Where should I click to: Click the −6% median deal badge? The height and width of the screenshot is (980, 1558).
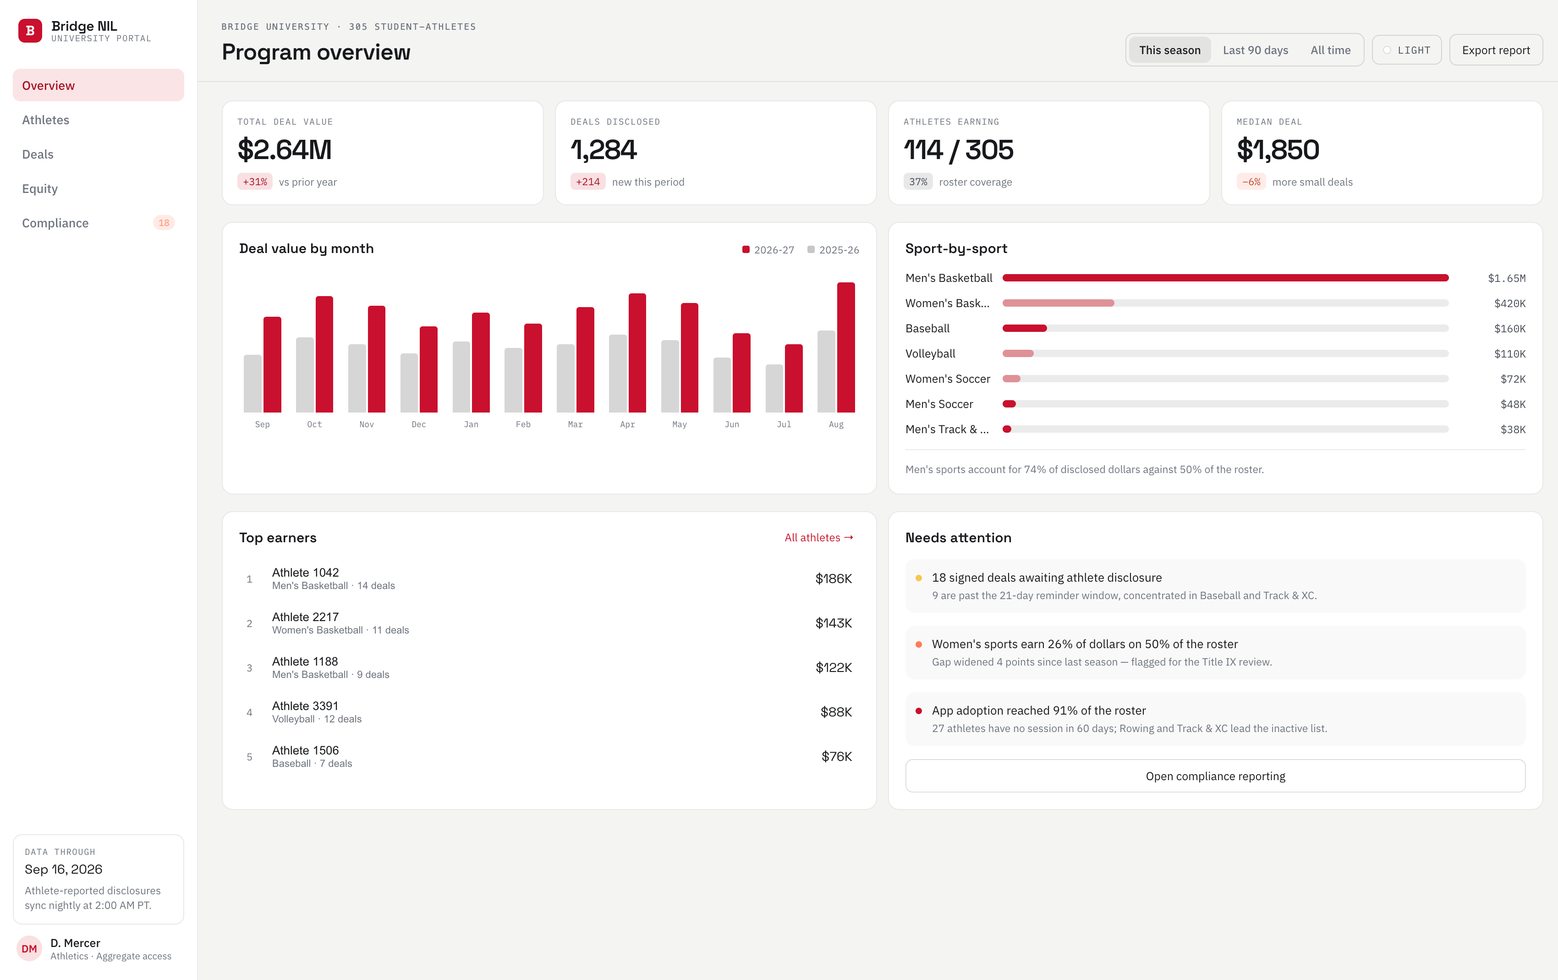(1251, 182)
